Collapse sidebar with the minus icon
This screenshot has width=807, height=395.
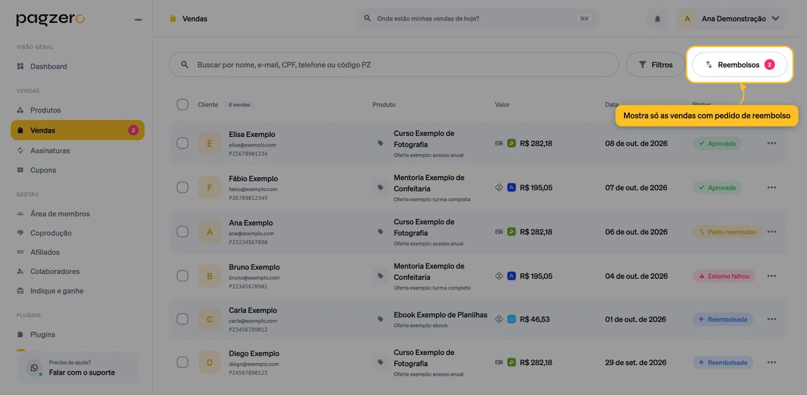(x=138, y=20)
